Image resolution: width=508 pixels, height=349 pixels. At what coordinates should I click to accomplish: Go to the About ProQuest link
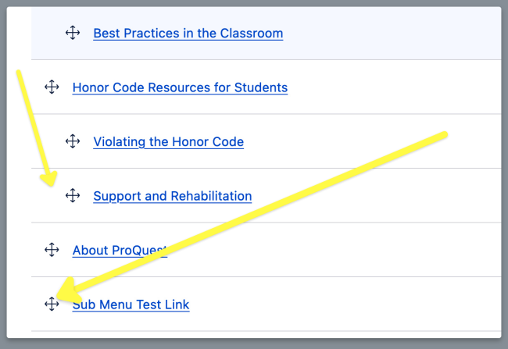point(117,251)
